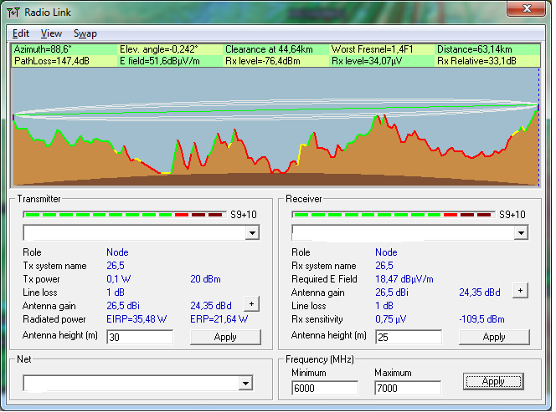Open the View menu

tap(51, 33)
